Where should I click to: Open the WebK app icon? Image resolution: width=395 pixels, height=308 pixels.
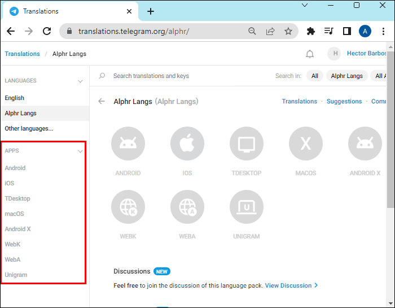click(x=128, y=207)
